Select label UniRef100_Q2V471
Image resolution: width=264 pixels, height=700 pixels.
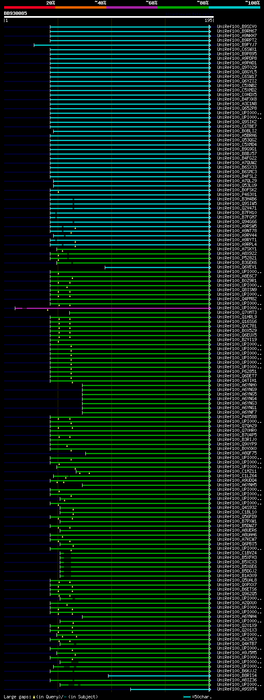point(237,208)
